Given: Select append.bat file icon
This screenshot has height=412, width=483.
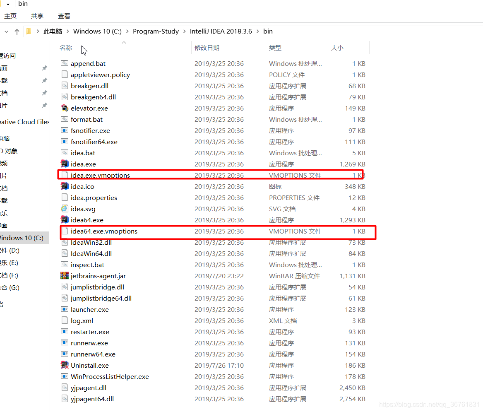Looking at the screenshot, I should coord(65,63).
